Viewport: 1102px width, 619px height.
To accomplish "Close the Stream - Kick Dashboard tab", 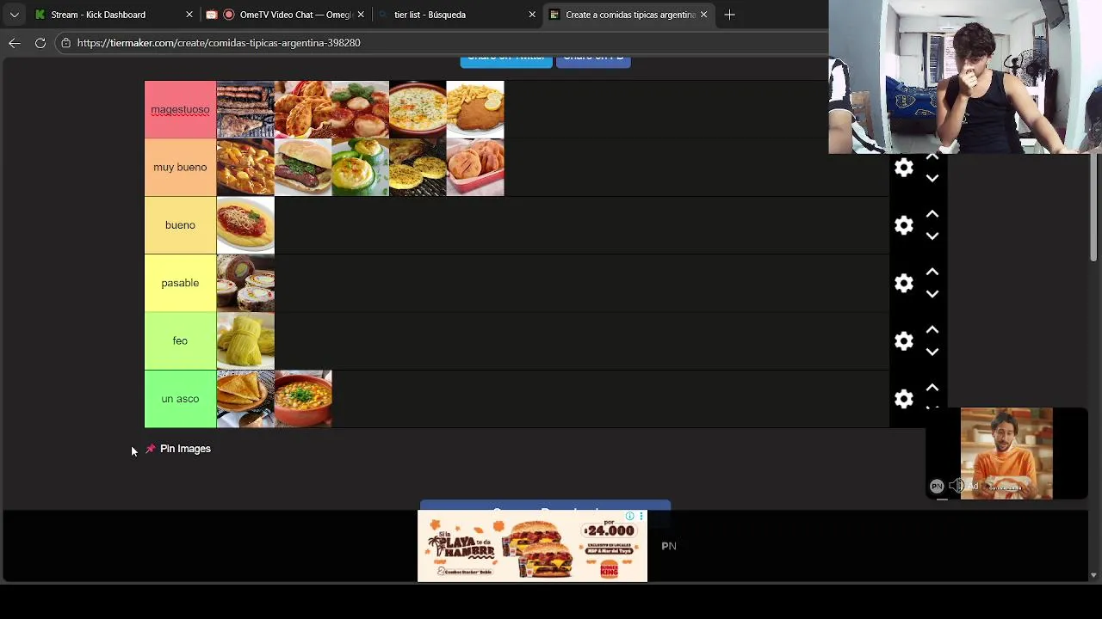I will pyautogui.click(x=189, y=15).
